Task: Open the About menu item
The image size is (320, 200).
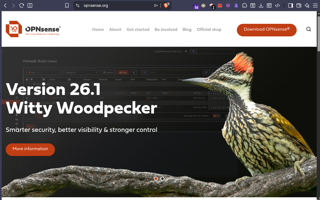Action: (x=115, y=30)
